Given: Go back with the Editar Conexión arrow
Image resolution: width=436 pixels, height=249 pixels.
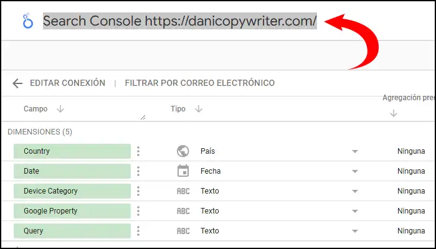Looking at the screenshot, I should click(17, 83).
